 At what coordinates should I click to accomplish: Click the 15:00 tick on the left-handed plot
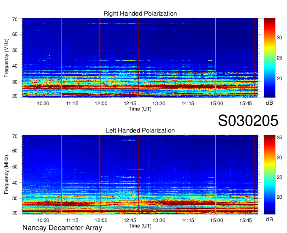pos(217,220)
